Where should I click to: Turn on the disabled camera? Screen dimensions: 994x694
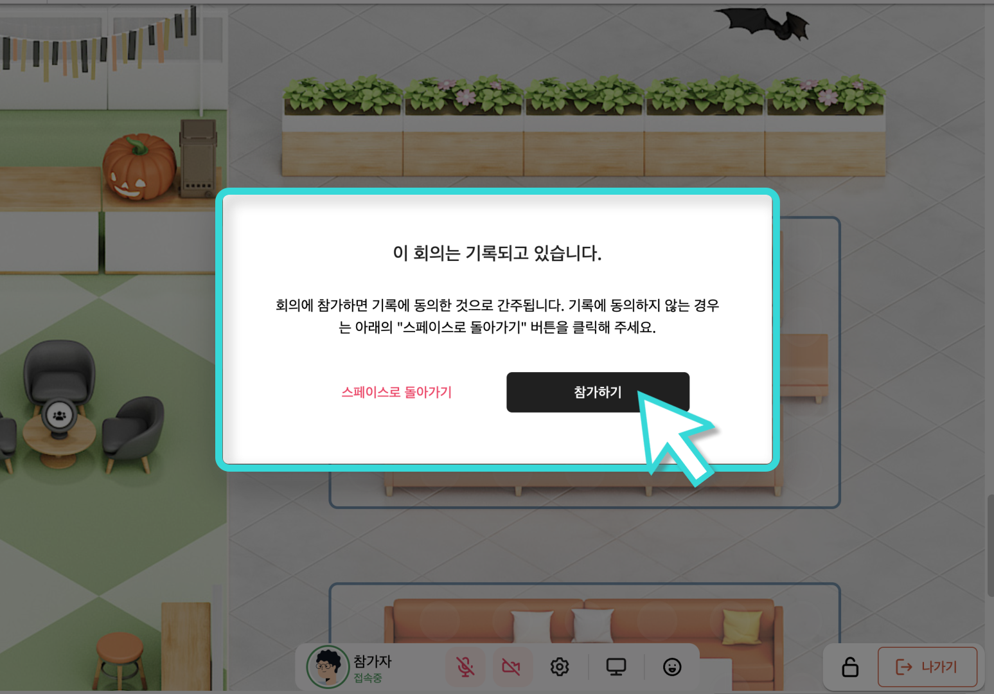511,667
